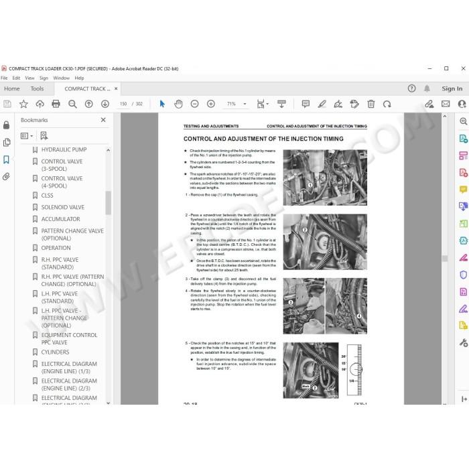
Task: Go to previous page arrow
Action: pos(88,104)
